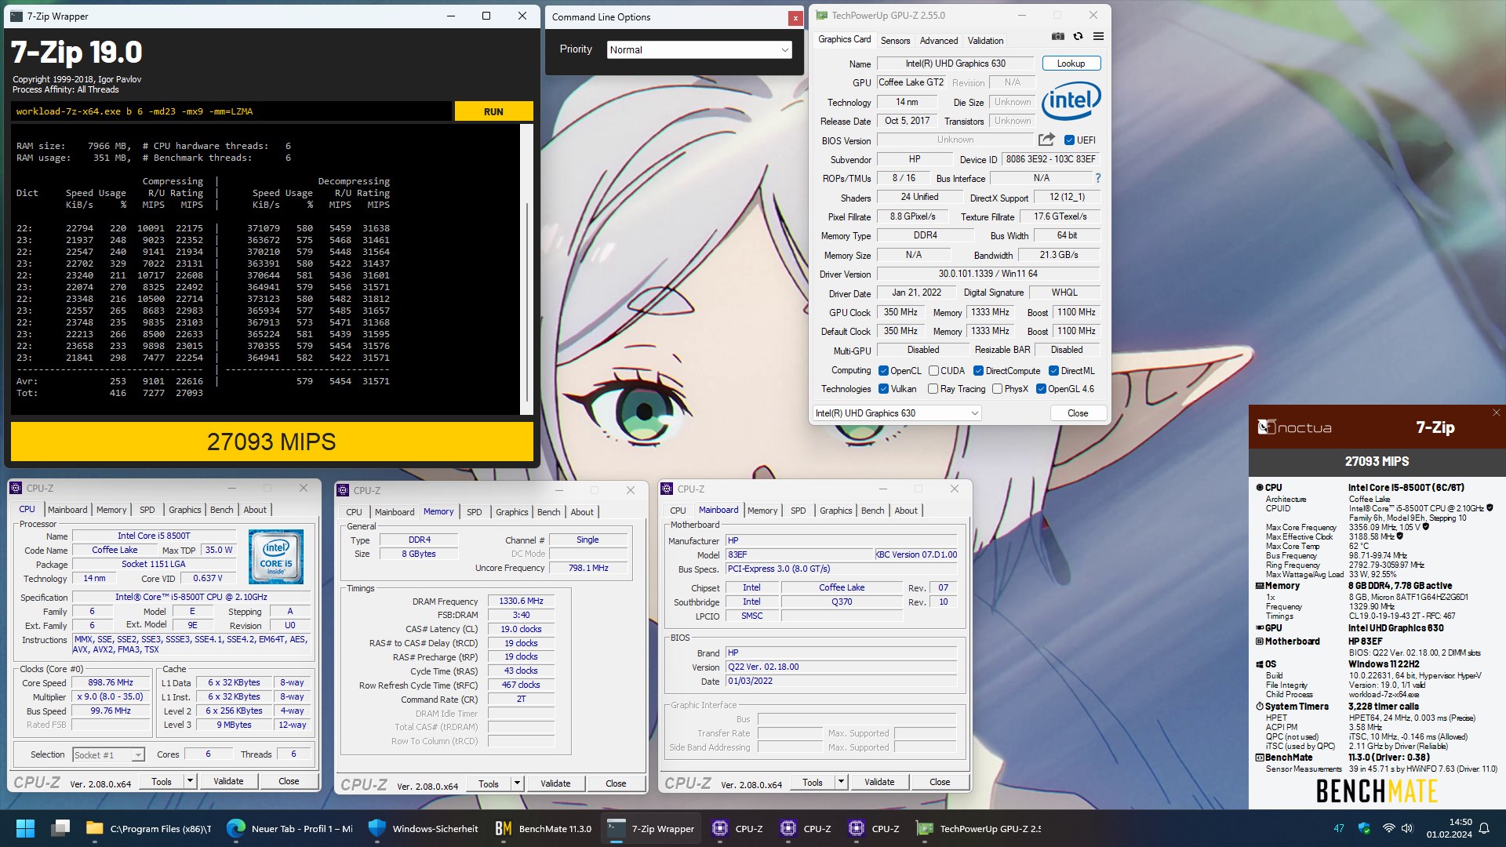Image resolution: width=1506 pixels, height=847 pixels.
Task: Toggle the DirectCompute checkbox
Action: 978,371
